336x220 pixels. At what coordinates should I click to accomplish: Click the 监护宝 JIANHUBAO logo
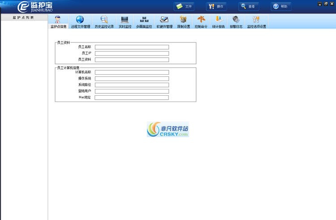[x=35, y=7]
